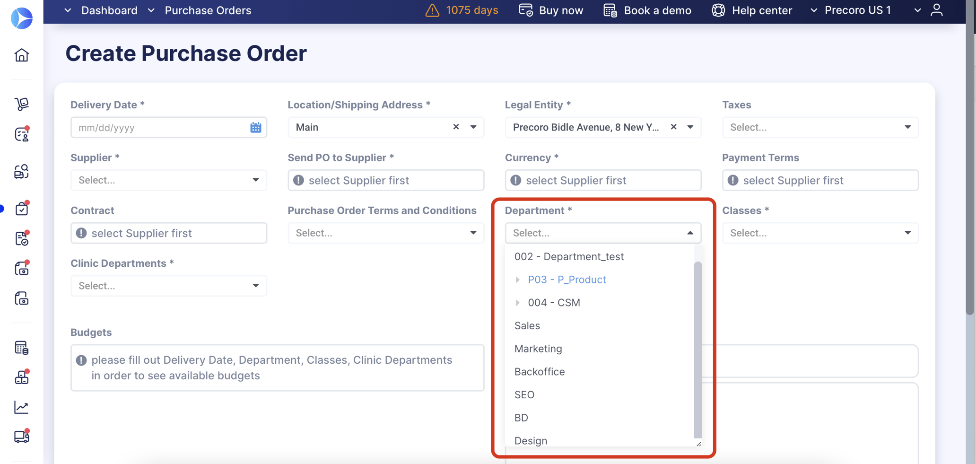Click the Buy now button
Image resolution: width=976 pixels, height=464 pixels.
(x=551, y=10)
